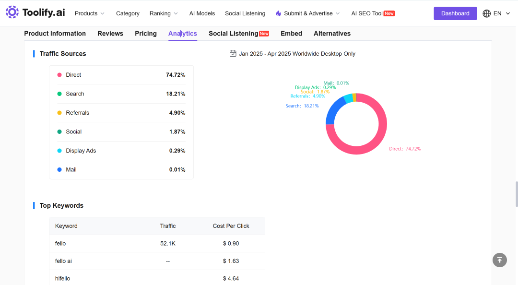Click the blue Mail legend dot
518x285 pixels.
coord(59,170)
